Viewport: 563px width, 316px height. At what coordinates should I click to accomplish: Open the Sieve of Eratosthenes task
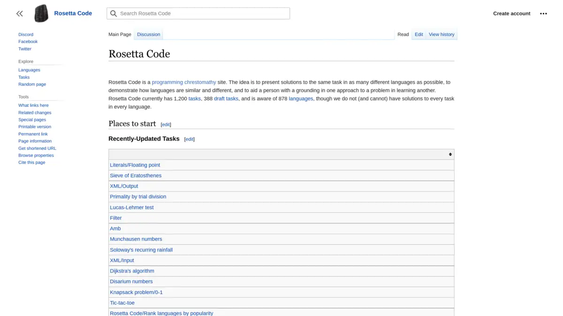tap(136, 175)
